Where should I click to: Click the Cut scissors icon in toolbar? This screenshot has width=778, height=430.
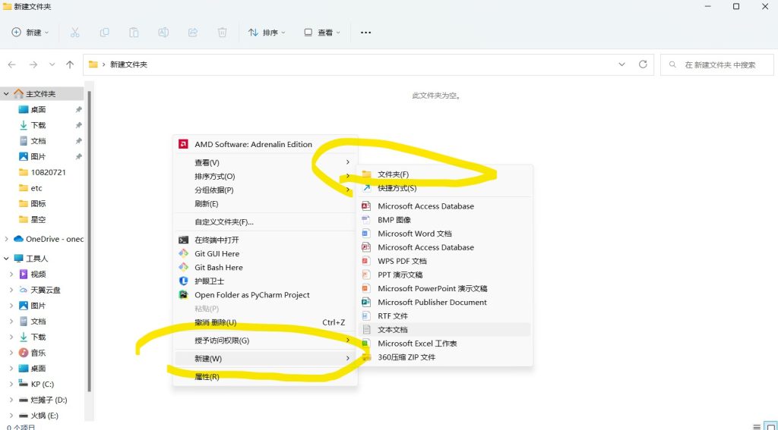(x=75, y=33)
